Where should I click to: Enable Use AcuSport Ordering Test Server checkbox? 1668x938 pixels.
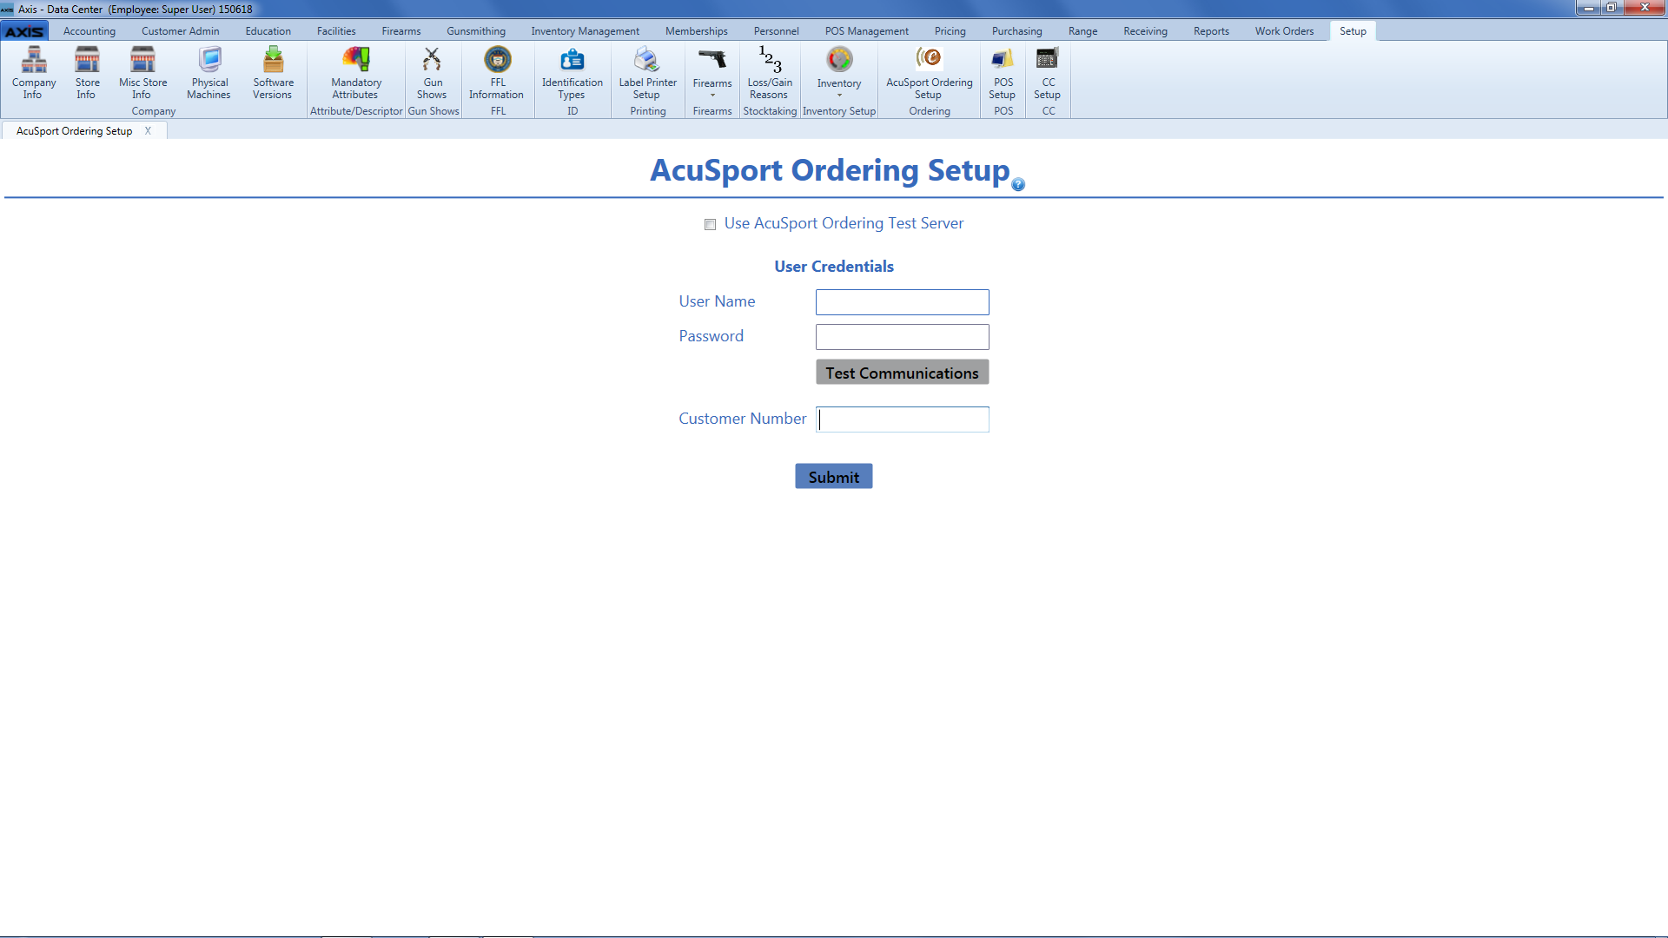[x=710, y=224]
